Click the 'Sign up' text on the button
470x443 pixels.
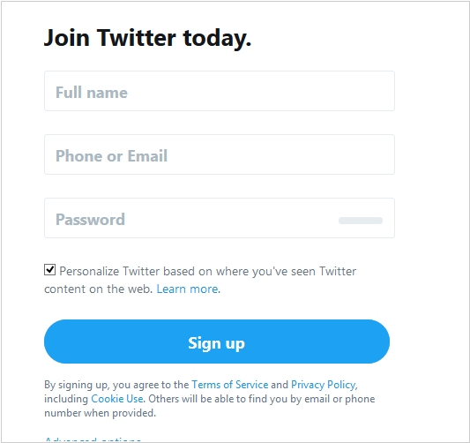coord(216,343)
